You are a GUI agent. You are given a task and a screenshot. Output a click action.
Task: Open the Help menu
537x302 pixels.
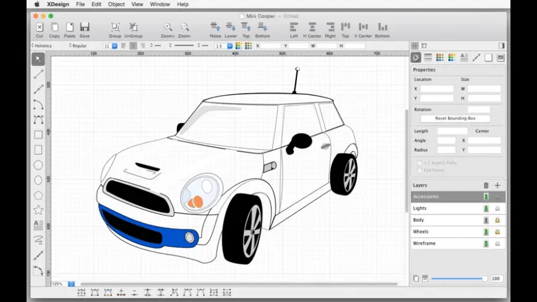tap(183, 4)
